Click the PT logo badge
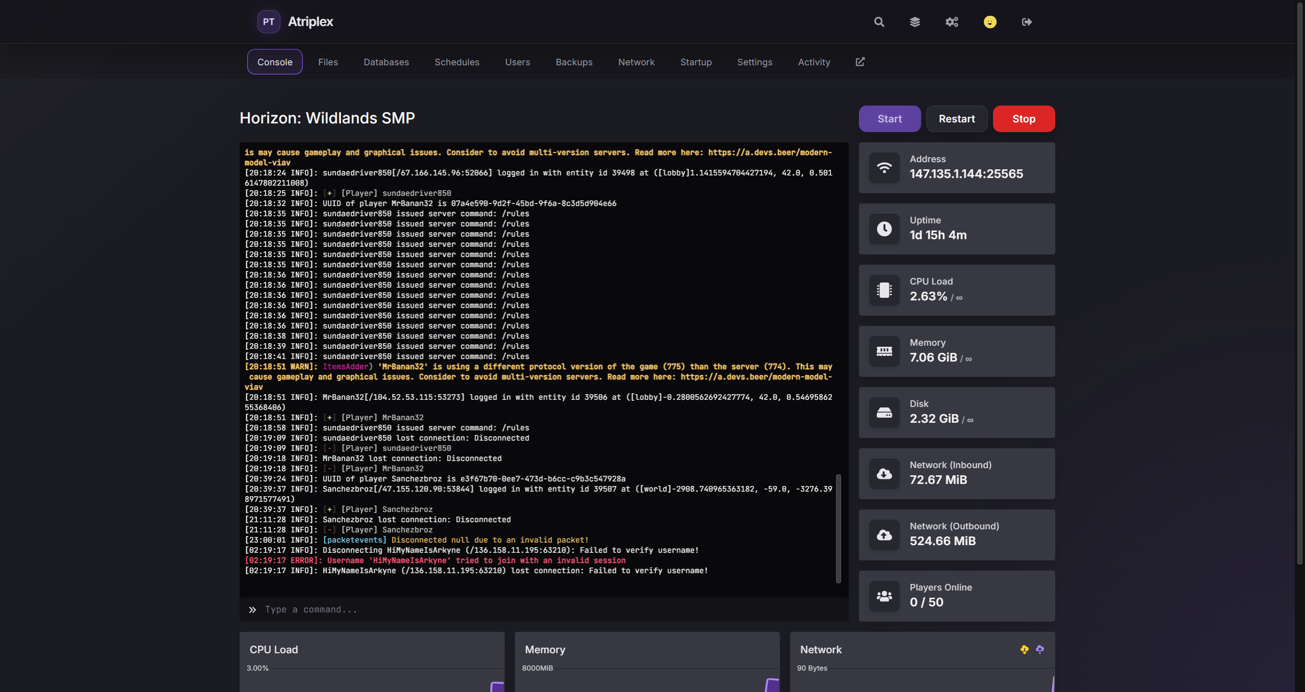Viewport: 1305px width, 692px height. click(x=269, y=22)
